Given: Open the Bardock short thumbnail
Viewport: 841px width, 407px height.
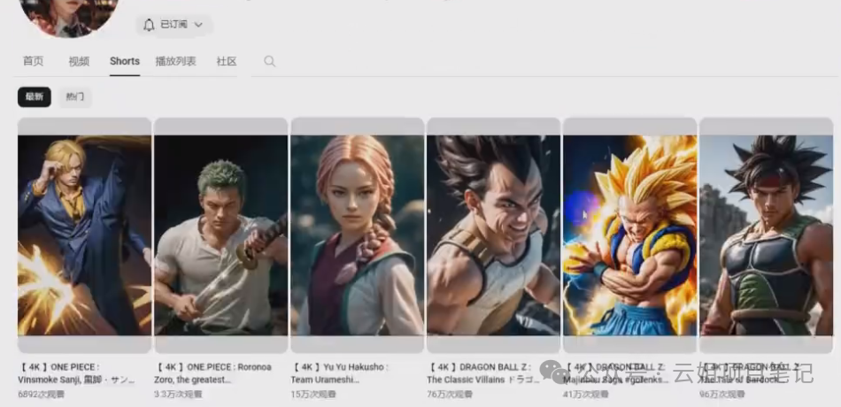Looking at the screenshot, I should coord(767,234).
